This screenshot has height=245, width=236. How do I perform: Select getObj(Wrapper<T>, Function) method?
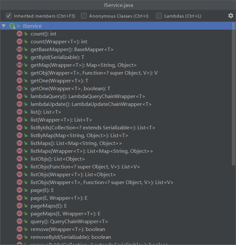[94, 73]
